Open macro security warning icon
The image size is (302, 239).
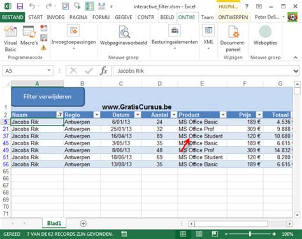43,48
